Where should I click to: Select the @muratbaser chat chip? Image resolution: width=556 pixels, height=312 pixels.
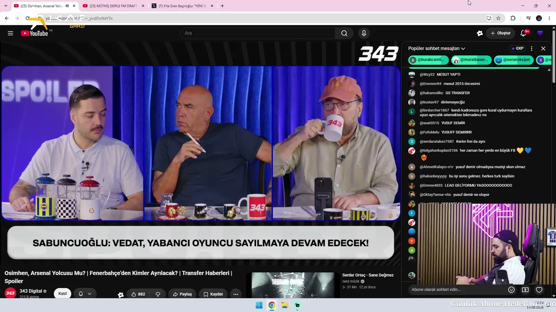click(471, 60)
